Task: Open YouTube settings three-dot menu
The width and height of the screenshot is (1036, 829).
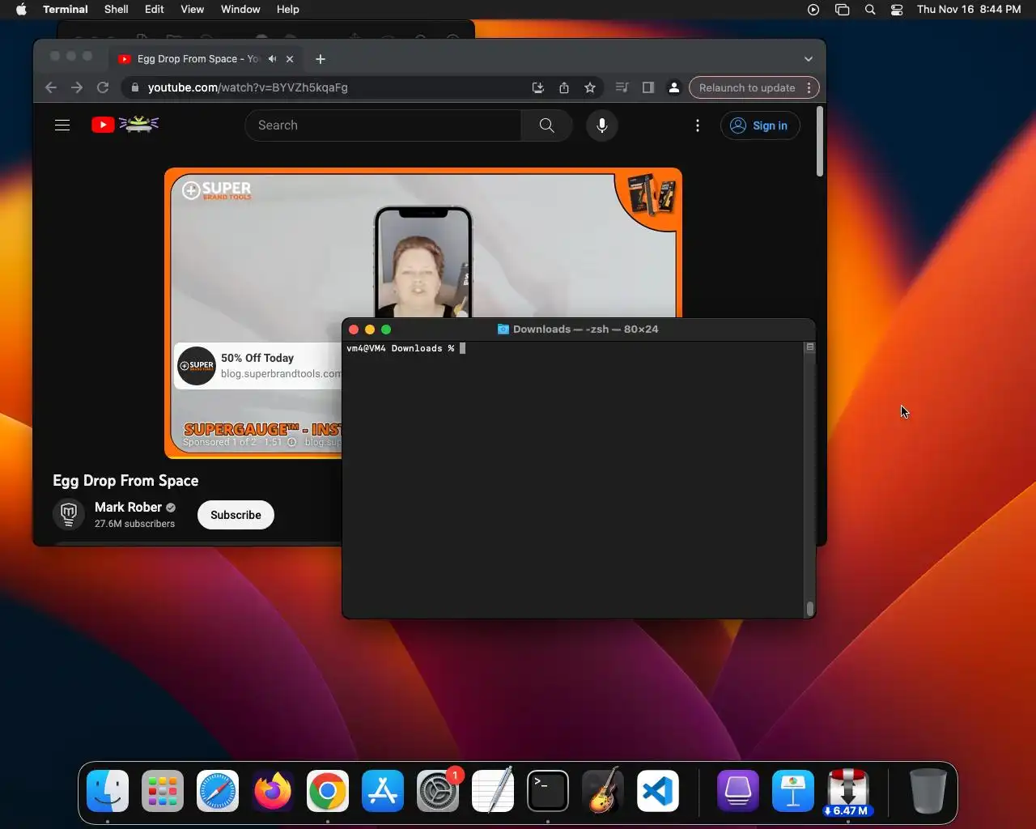Action: 698,125
